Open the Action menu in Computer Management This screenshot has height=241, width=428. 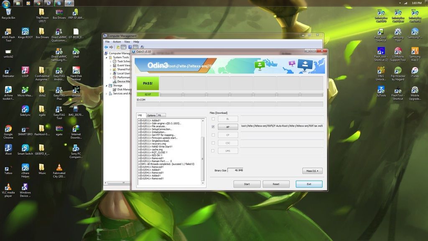[117, 42]
